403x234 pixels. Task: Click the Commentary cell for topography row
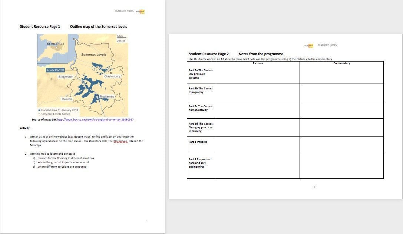tap(341, 92)
